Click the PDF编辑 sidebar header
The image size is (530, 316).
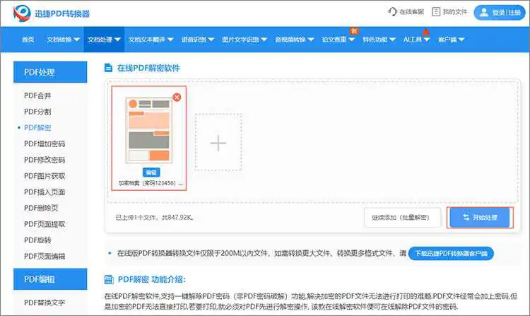pos(50,279)
